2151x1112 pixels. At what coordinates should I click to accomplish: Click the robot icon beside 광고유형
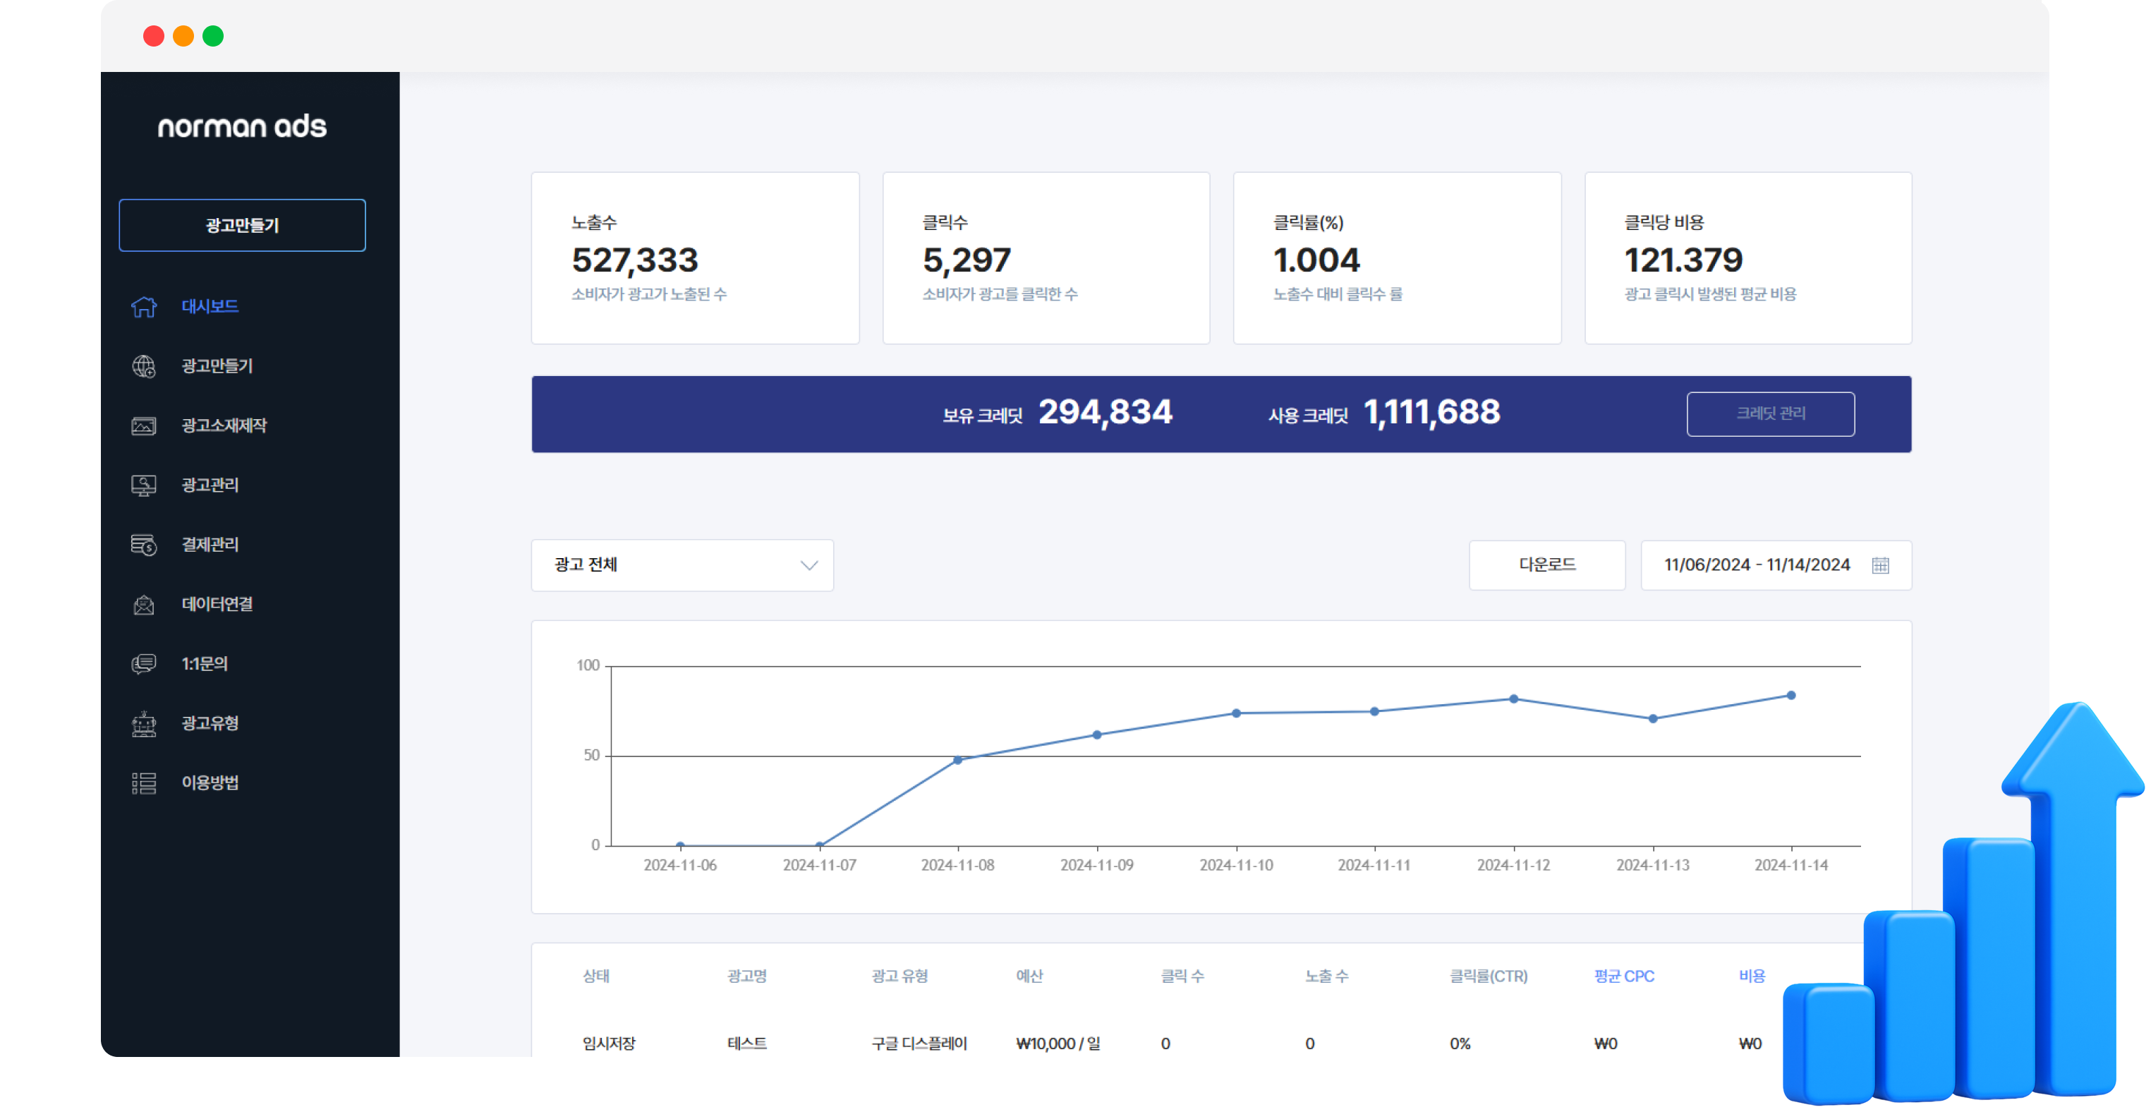144,724
